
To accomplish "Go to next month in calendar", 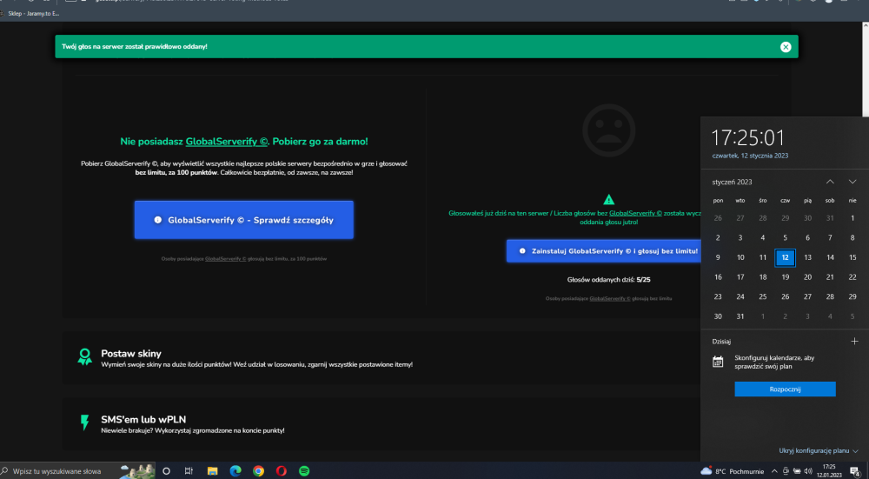I will (x=852, y=182).
